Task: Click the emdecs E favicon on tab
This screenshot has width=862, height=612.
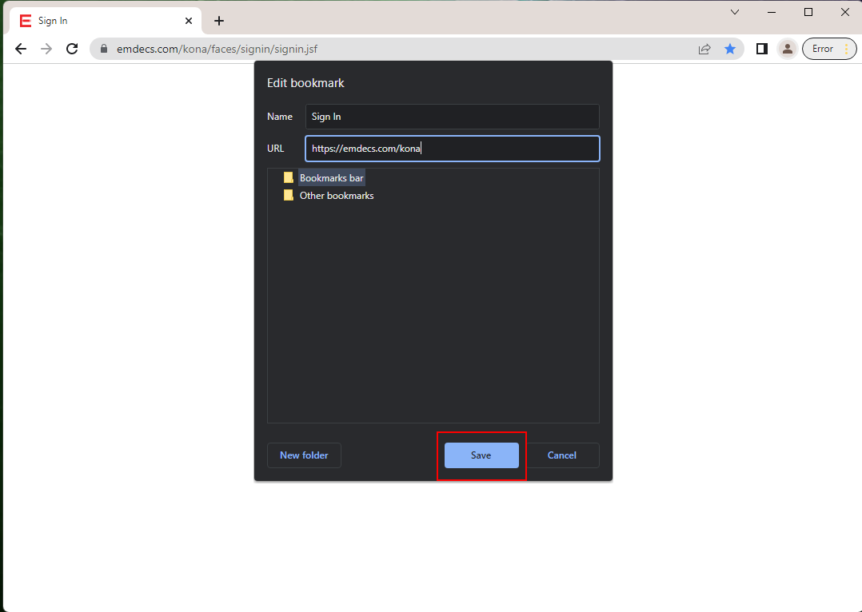Action: click(x=26, y=21)
